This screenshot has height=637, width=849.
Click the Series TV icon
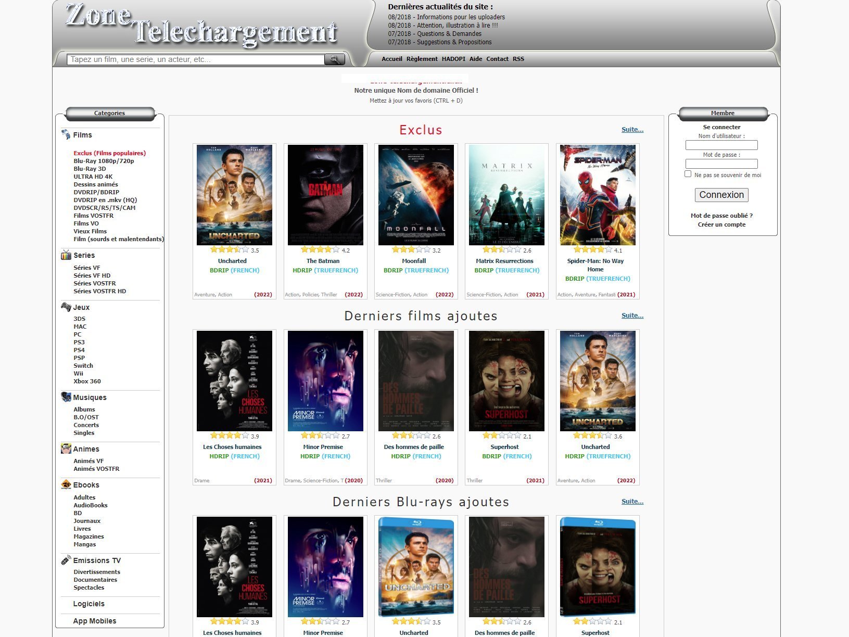(x=66, y=255)
